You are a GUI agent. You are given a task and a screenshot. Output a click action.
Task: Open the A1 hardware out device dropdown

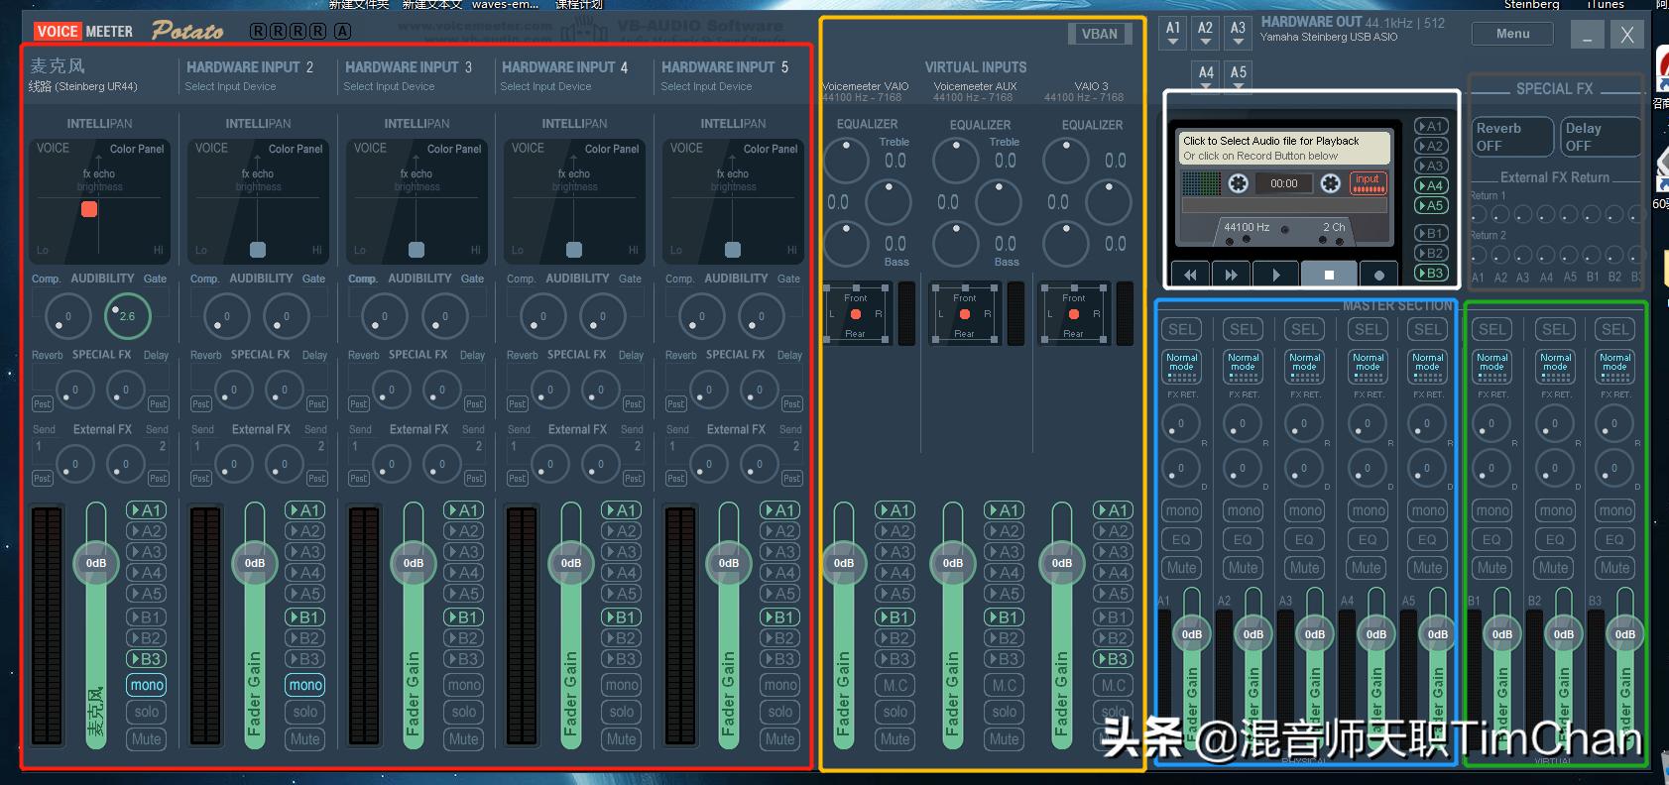1173,33
